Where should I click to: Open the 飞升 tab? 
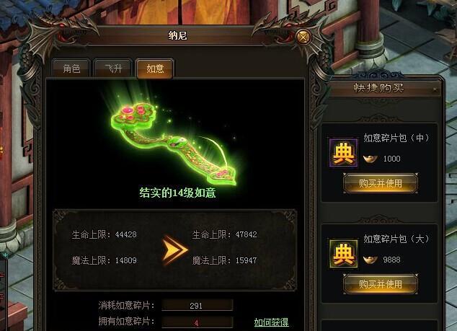pos(113,69)
